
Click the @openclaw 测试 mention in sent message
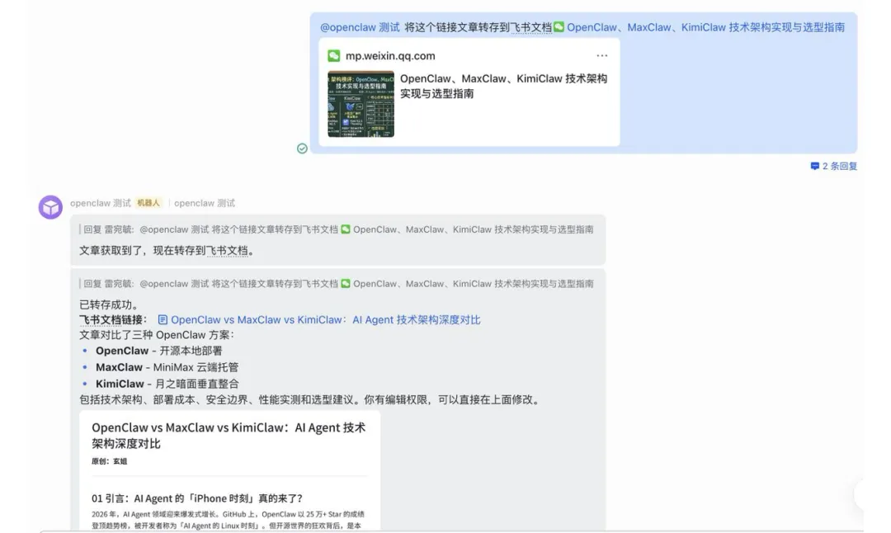[x=360, y=27]
